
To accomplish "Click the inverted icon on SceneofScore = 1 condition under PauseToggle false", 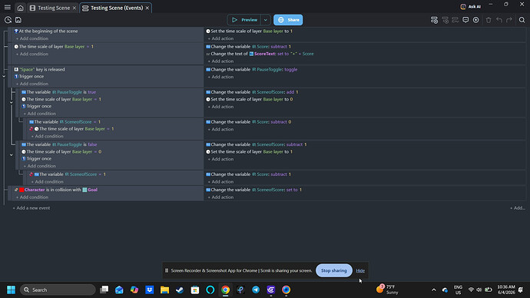I will point(31,174).
